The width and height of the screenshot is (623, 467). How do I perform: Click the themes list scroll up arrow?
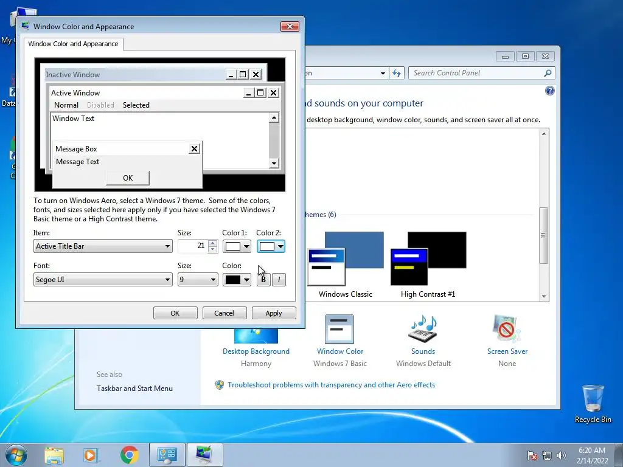pos(544,134)
